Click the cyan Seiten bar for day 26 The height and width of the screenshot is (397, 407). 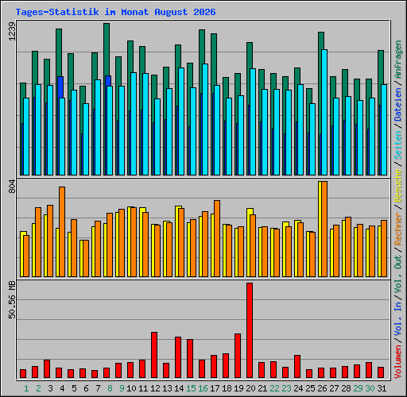click(324, 112)
